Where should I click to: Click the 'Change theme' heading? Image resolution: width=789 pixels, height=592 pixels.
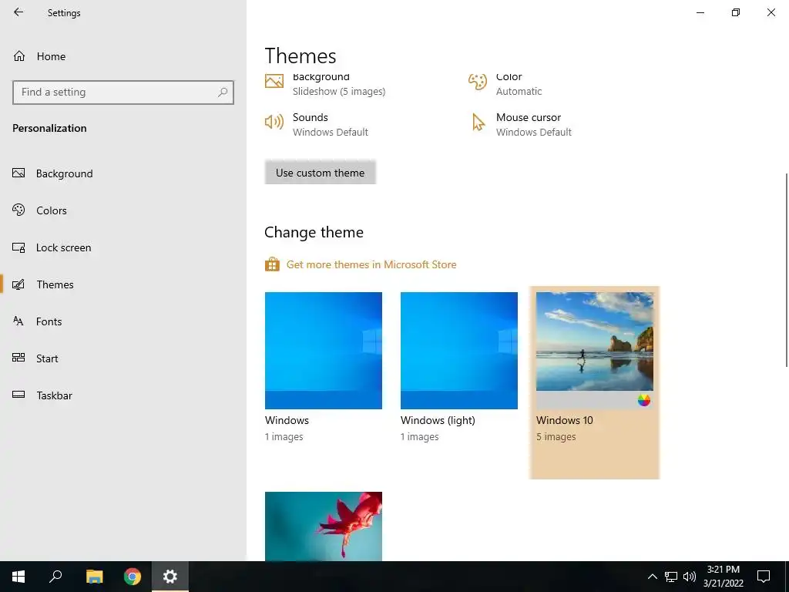click(314, 232)
